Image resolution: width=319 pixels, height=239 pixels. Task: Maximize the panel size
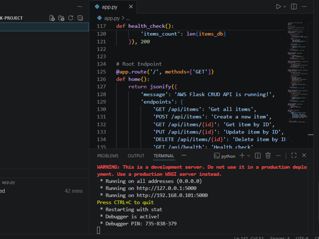(294, 155)
